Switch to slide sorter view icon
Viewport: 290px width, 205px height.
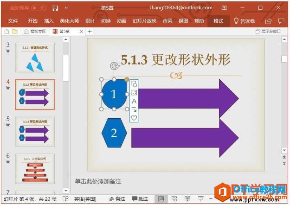(x=174, y=199)
